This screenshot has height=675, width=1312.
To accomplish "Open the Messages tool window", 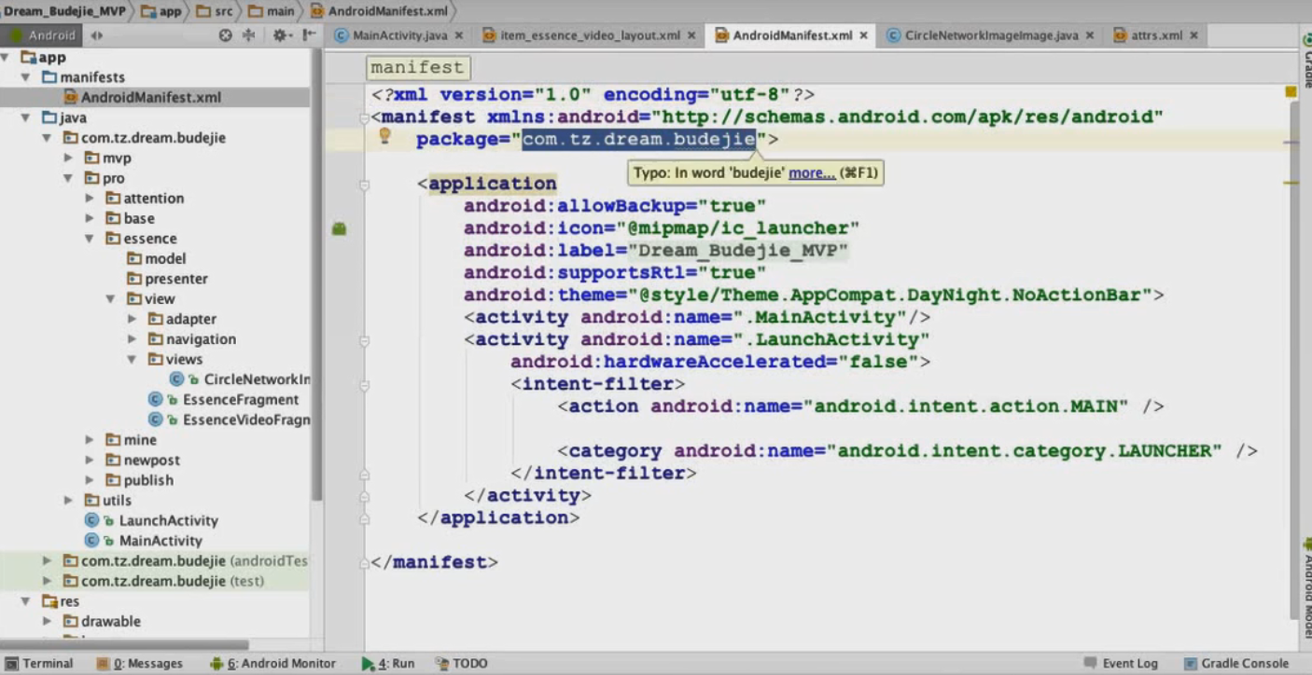I will point(140,664).
